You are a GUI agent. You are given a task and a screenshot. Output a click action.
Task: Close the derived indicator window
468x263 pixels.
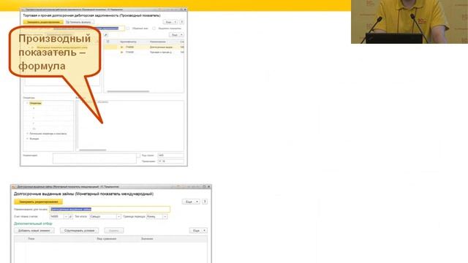coord(185,9)
